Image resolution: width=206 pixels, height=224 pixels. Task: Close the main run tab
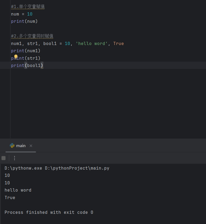coord(31,146)
